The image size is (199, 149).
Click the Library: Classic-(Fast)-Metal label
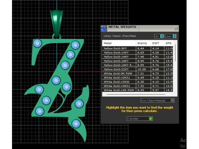pyautogui.click(x=120, y=36)
